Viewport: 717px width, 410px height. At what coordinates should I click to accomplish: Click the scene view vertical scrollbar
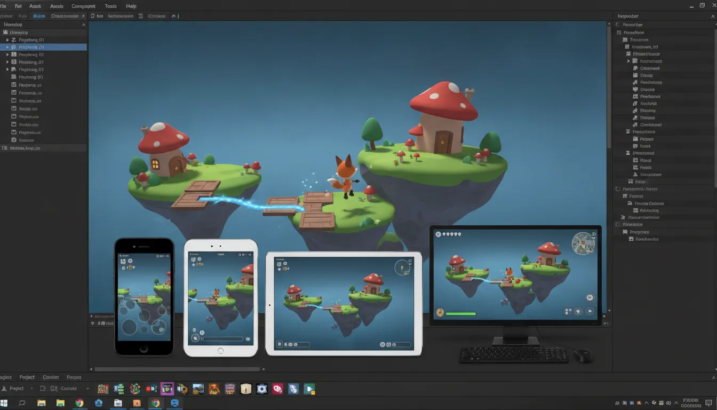point(609,88)
